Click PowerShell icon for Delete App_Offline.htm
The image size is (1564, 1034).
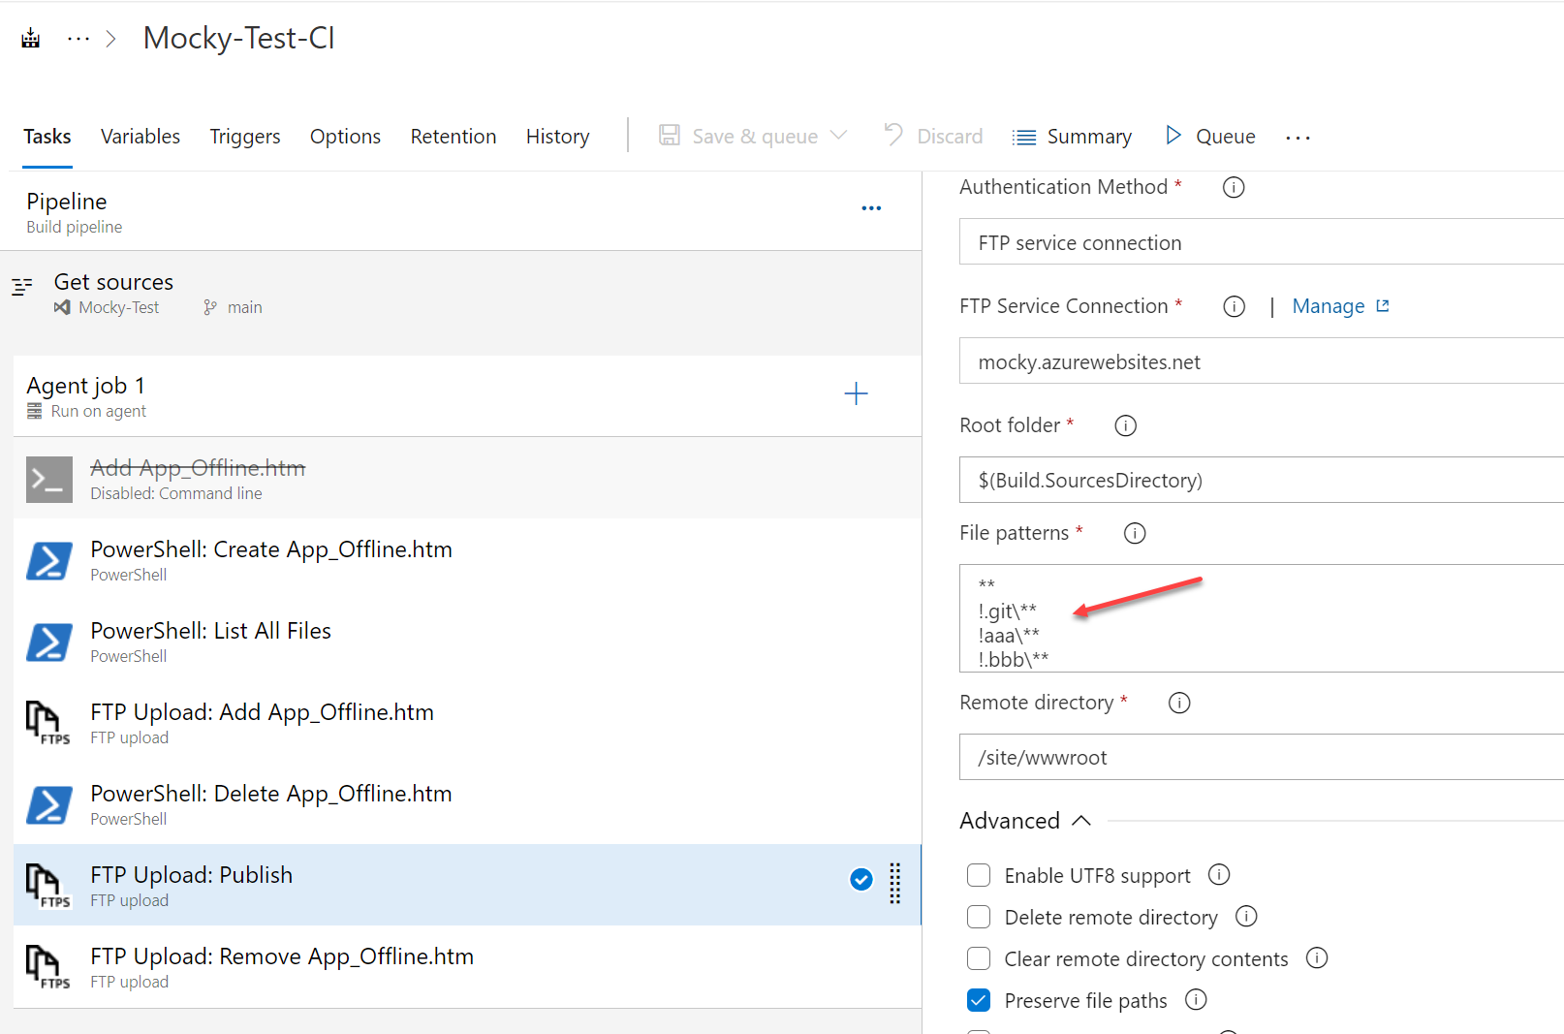click(49, 805)
